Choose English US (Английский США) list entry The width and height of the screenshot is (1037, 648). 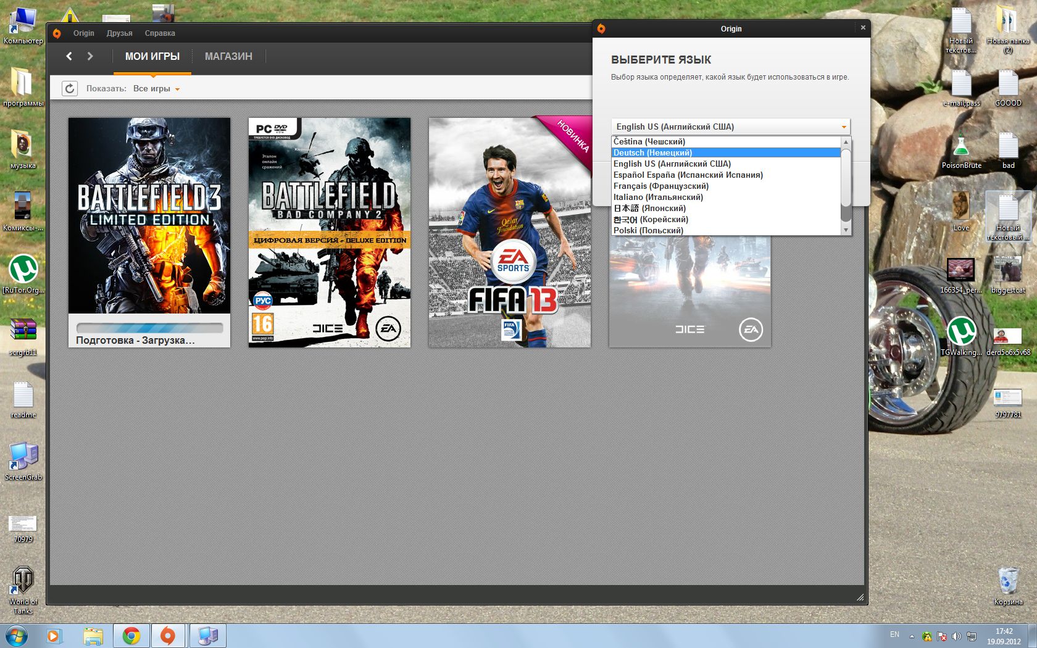point(726,164)
